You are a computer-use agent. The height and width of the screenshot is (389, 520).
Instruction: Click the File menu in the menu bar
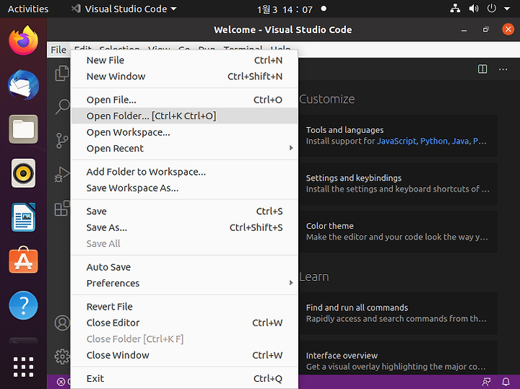(x=58, y=50)
